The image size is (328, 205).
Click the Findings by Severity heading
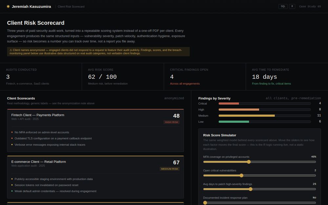click(x=215, y=98)
